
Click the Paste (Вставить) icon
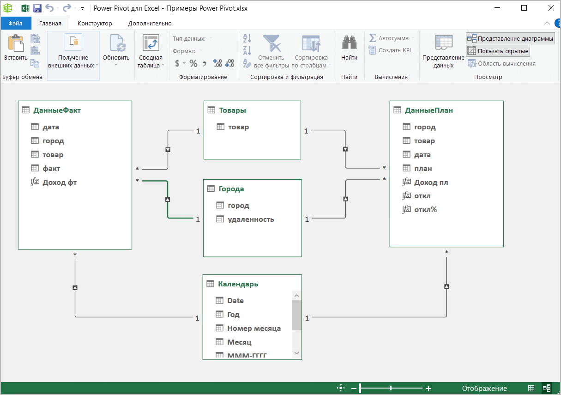point(16,43)
